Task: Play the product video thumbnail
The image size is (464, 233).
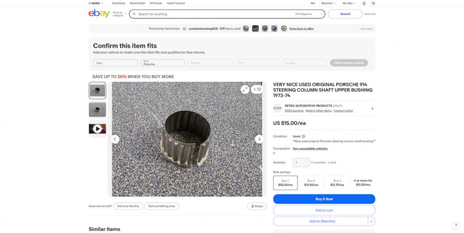Action: (x=97, y=129)
